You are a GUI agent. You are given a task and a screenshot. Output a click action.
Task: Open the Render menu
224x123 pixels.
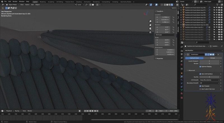[x=15, y=2]
